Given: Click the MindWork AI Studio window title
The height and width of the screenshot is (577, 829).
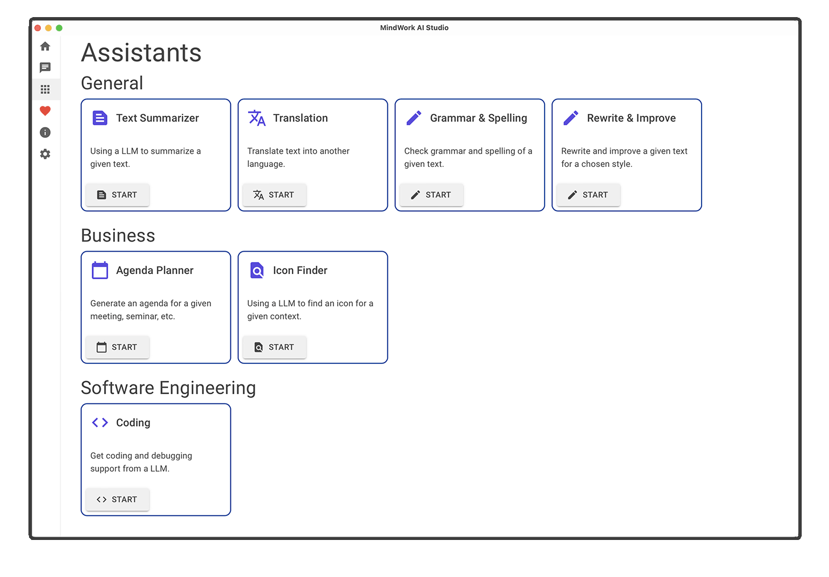Looking at the screenshot, I should point(414,27).
